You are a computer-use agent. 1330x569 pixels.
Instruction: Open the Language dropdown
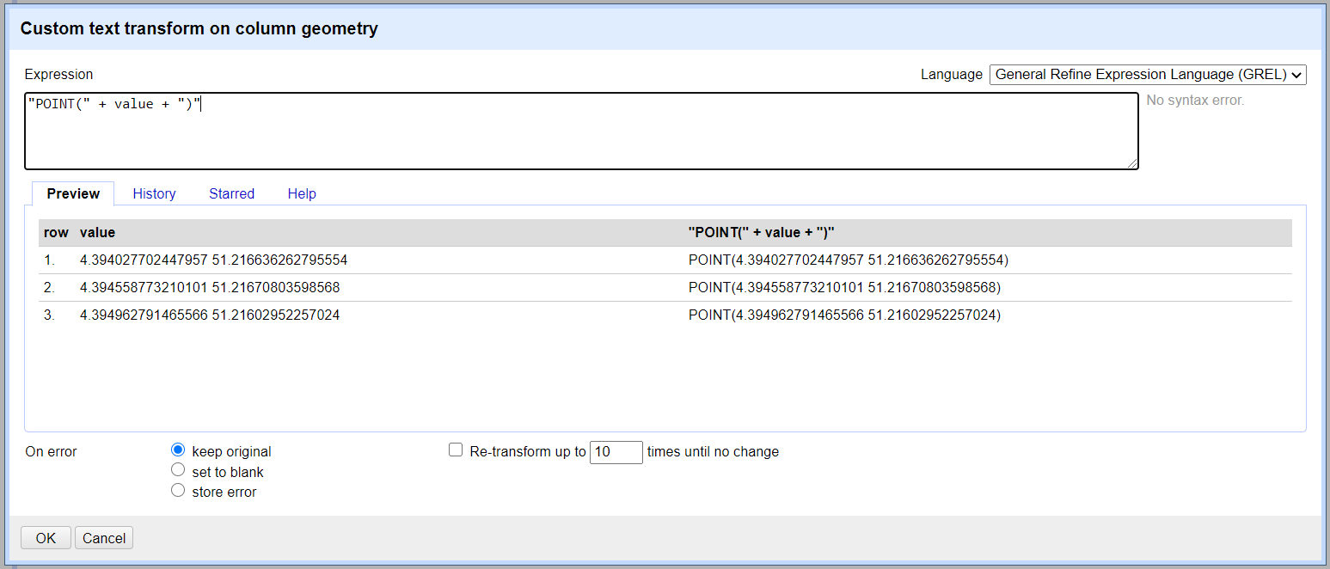1147,75
